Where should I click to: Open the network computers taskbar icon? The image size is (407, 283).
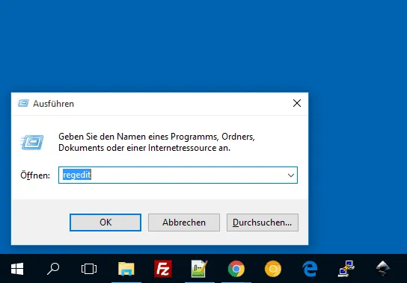click(346, 269)
